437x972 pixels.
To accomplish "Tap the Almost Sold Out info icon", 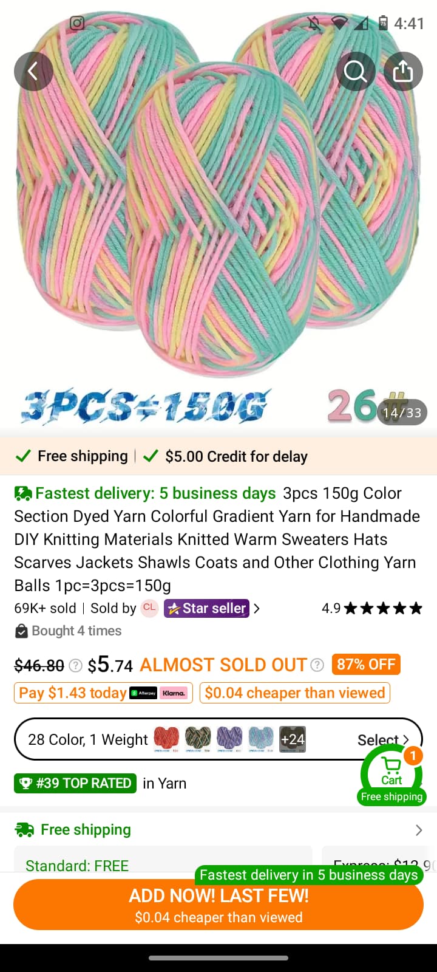I will (x=317, y=665).
